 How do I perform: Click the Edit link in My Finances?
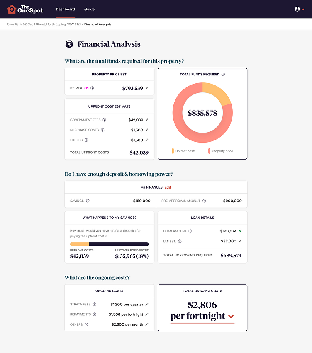(168, 187)
